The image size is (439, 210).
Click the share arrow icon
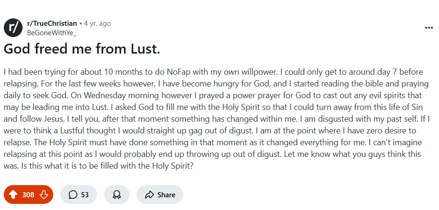click(149, 194)
